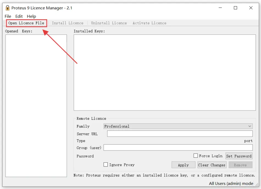Click the Activate Licence toolbar item

pos(149,23)
